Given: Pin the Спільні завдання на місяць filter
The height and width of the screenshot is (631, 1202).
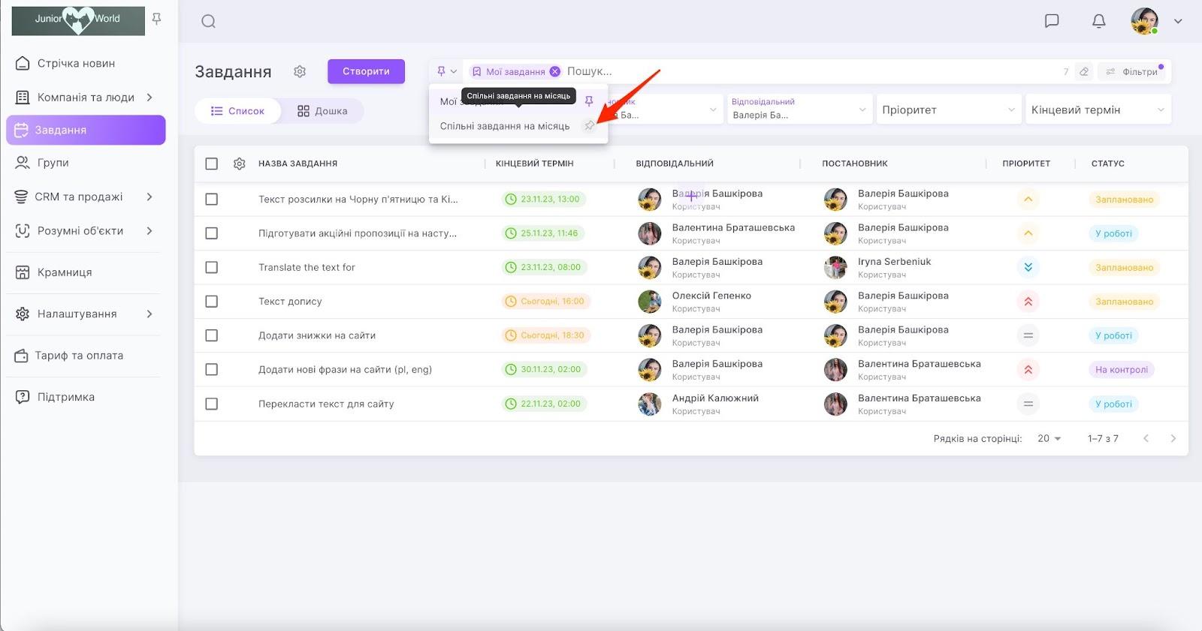Looking at the screenshot, I should point(590,126).
